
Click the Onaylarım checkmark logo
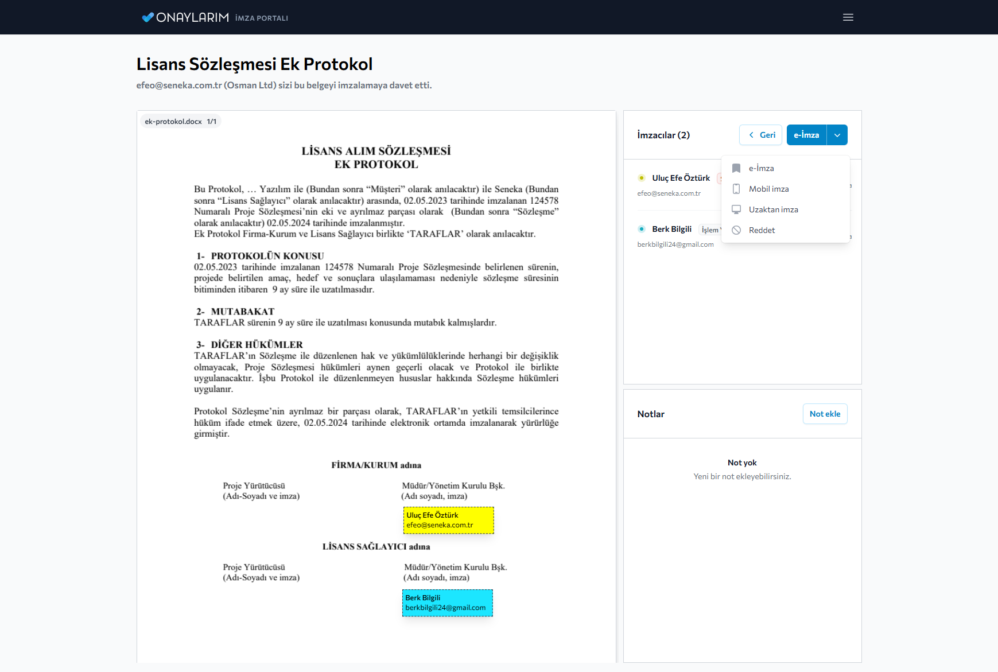[147, 17]
